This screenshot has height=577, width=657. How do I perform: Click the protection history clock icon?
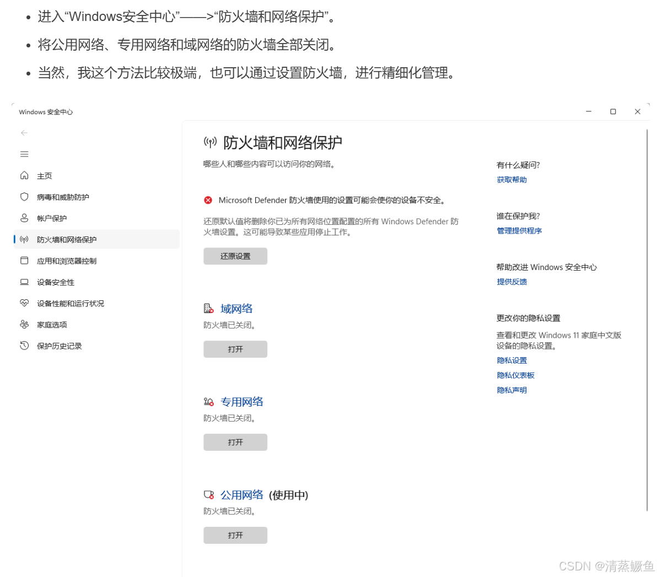(24, 346)
